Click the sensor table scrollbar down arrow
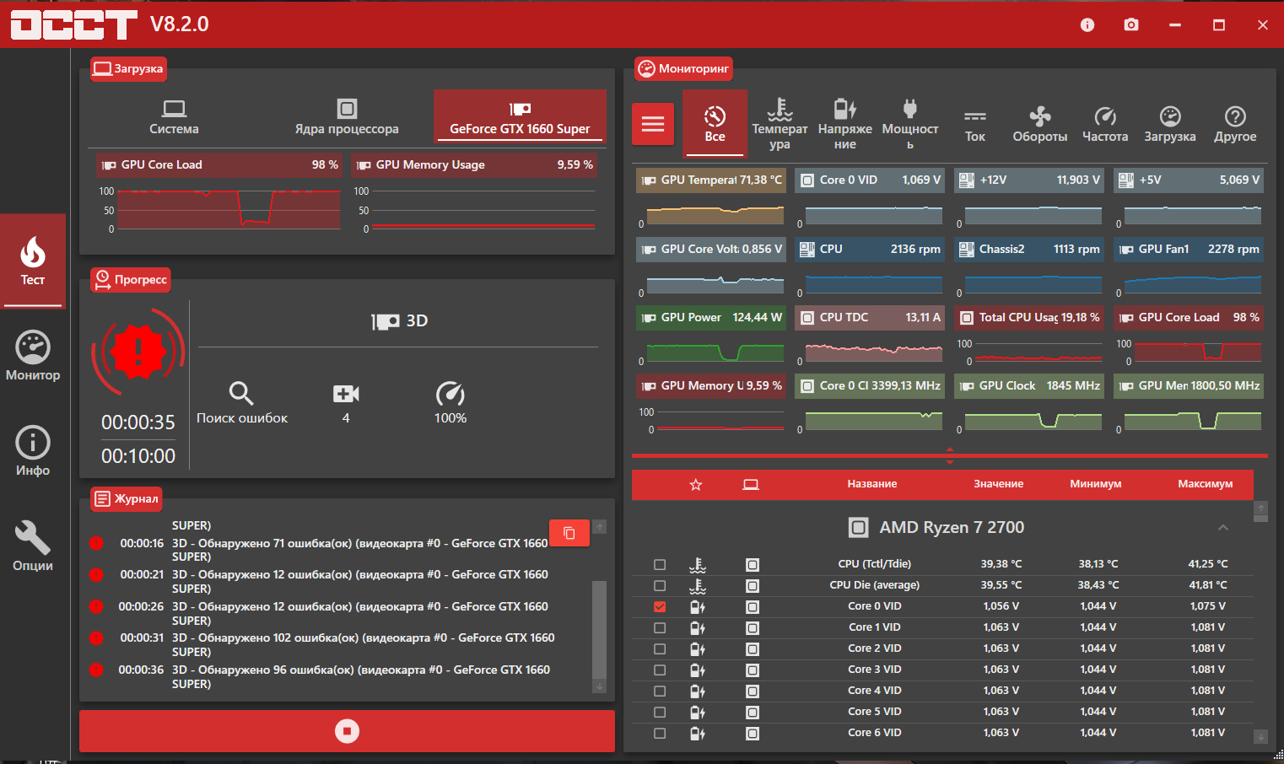Image resolution: width=1284 pixels, height=764 pixels. tap(1260, 737)
